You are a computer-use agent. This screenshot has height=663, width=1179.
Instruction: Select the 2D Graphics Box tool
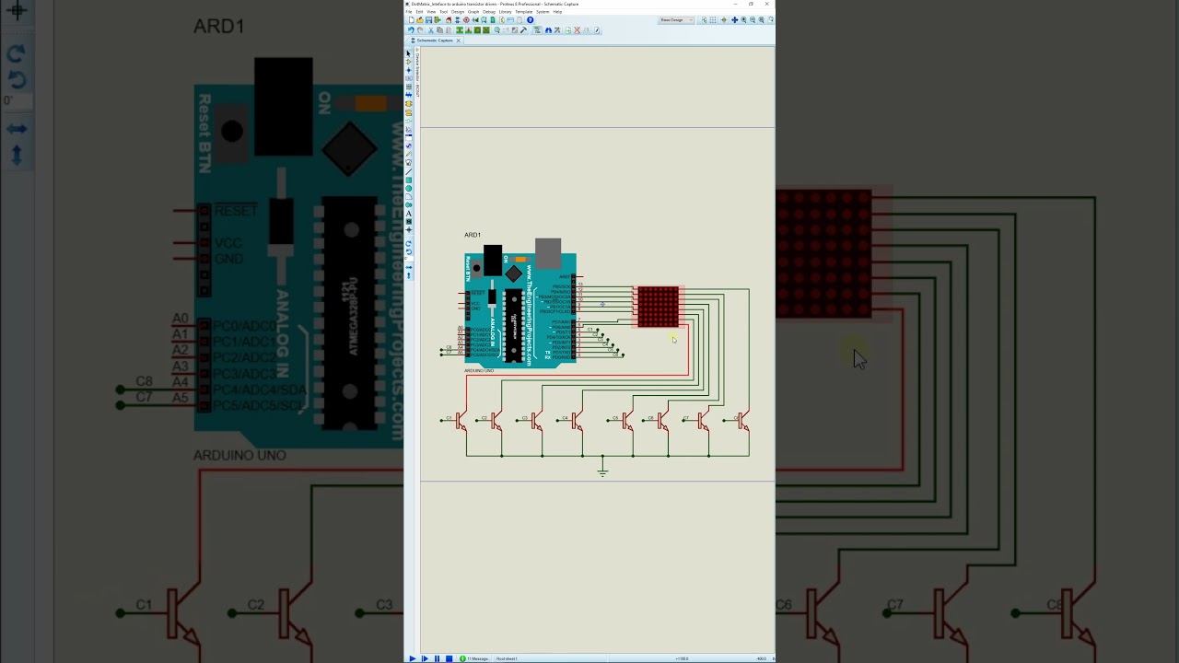tap(409, 180)
